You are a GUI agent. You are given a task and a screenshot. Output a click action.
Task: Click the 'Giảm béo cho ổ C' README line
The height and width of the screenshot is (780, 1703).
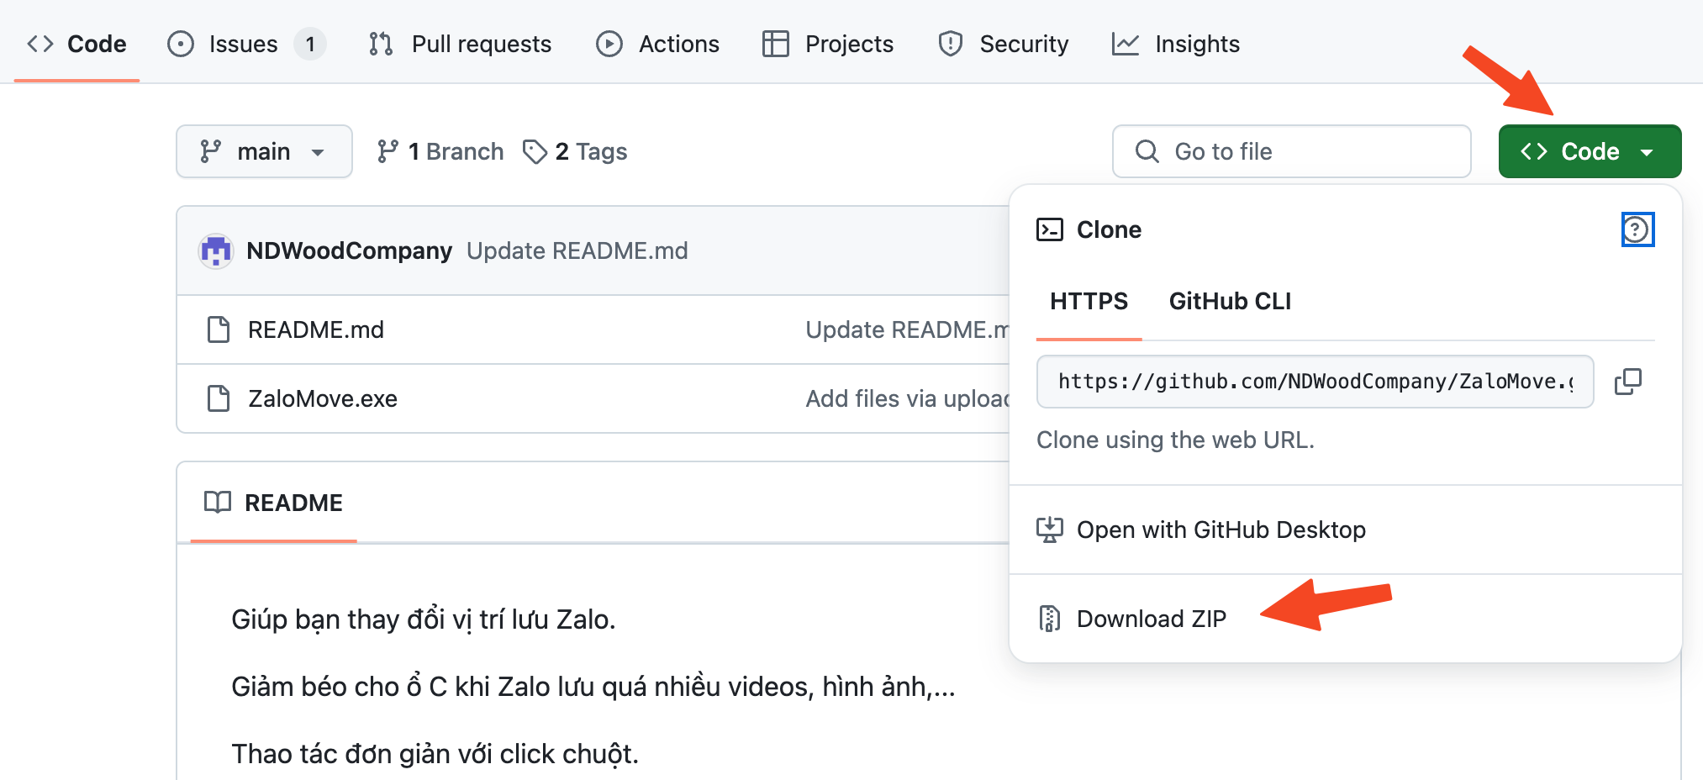593,687
